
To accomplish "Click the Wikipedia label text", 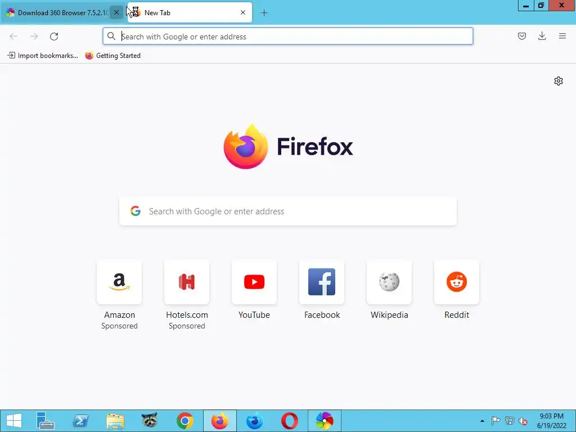I will pyautogui.click(x=389, y=315).
